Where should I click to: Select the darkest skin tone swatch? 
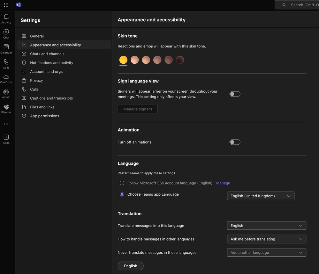click(180, 60)
